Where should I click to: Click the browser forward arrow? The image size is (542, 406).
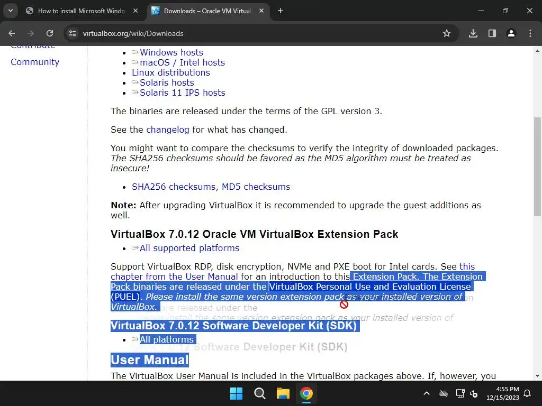click(31, 33)
